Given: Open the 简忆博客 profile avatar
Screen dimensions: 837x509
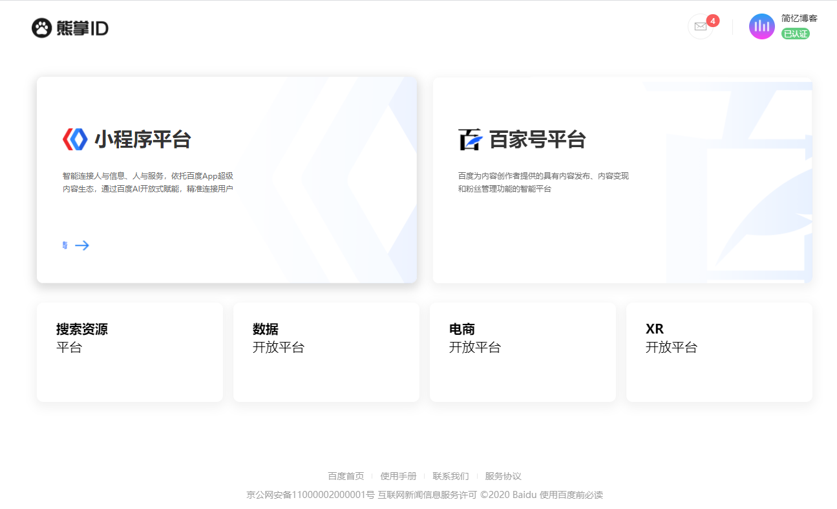Looking at the screenshot, I should coord(762,26).
